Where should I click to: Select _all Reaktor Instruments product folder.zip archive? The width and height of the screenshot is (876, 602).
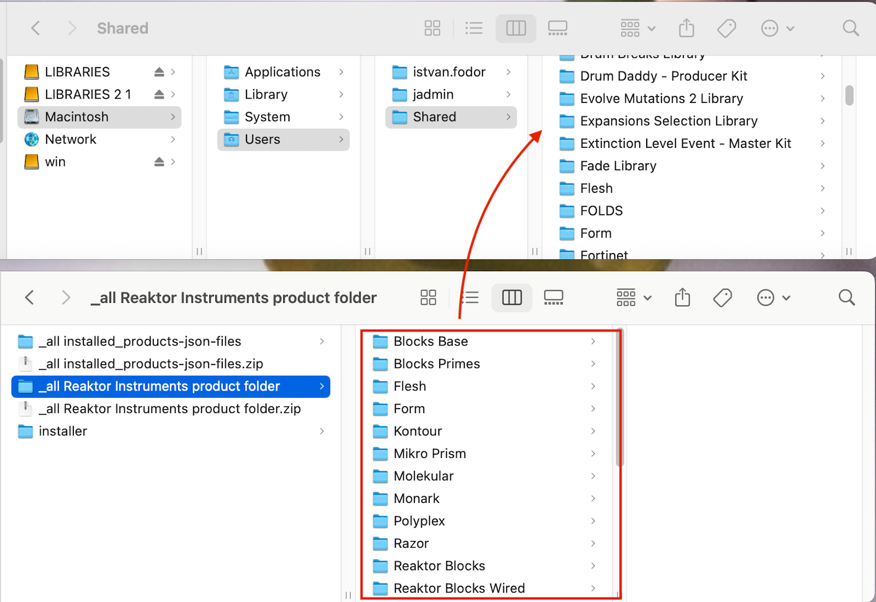(171, 409)
